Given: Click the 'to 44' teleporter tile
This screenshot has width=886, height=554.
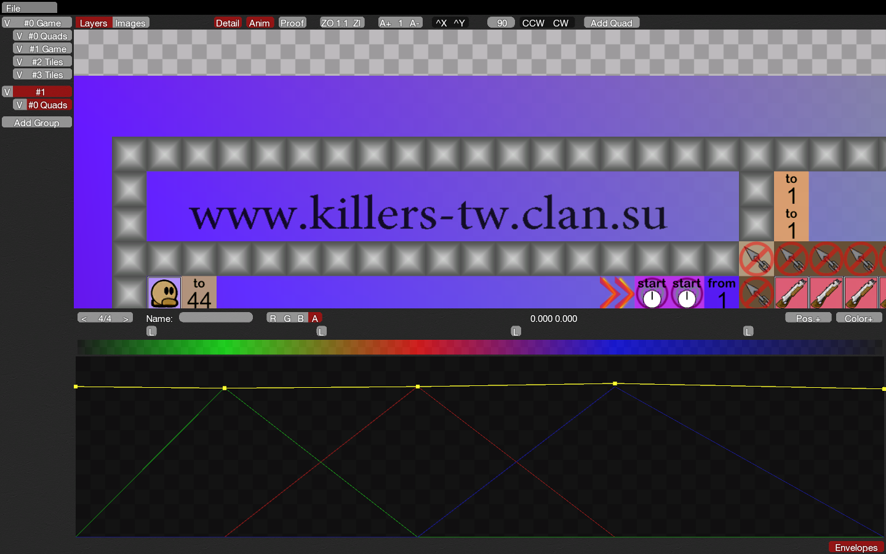Looking at the screenshot, I should click(199, 293).
